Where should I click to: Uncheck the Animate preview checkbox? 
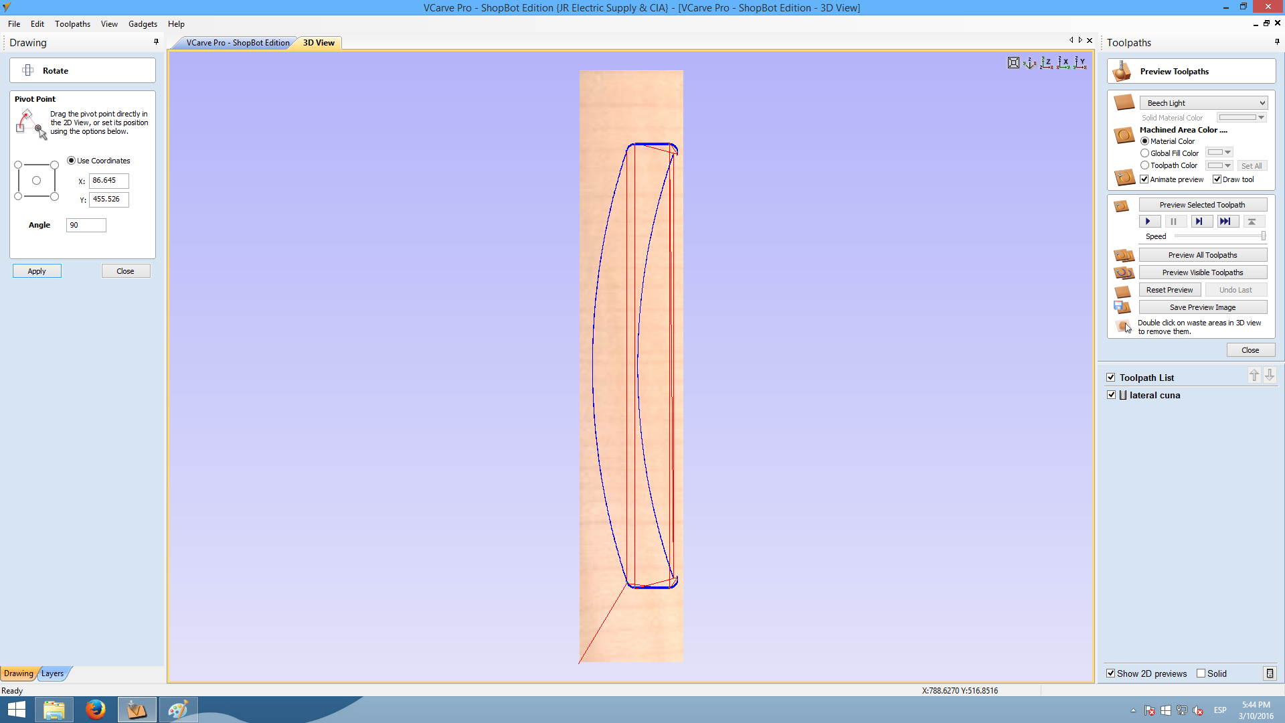[1144, 179]
